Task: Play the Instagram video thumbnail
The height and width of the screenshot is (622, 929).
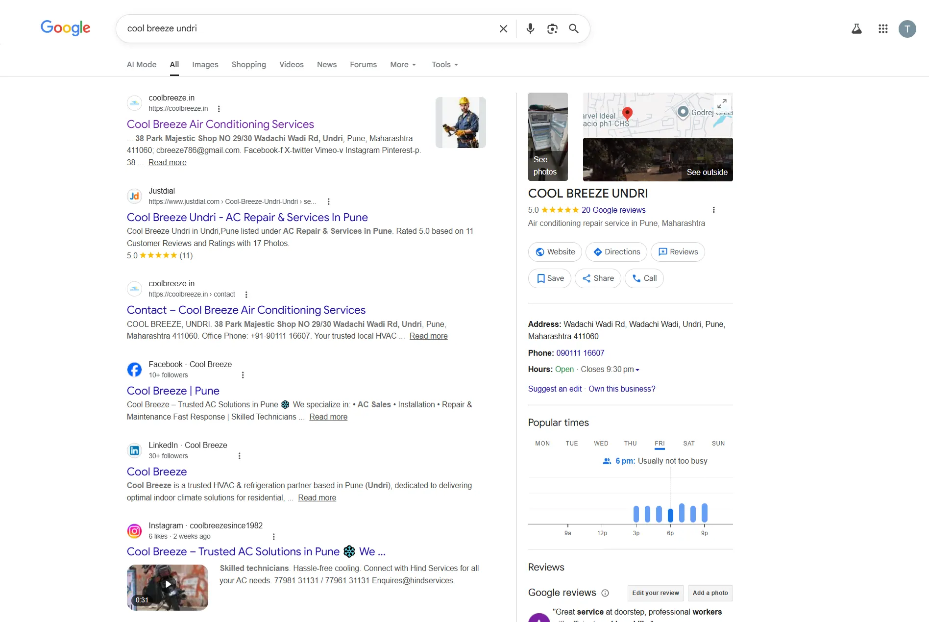Action: [168, 587]
